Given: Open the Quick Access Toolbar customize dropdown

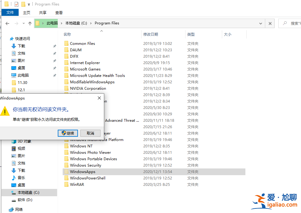Looking at the screenshot, I should 29,4.
